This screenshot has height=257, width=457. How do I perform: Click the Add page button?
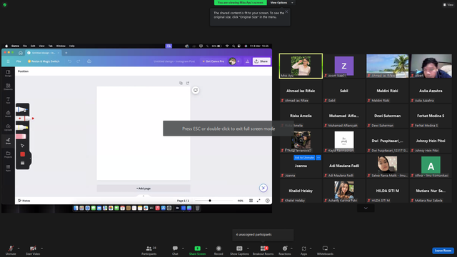coord(144,188)
